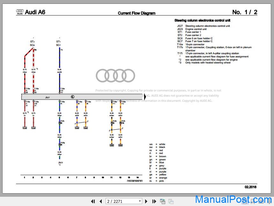The width and height of the screenshot is (274, 206).
Task: Click the ST1 SC7 fuse label in diagram
Action: (x=58, y=43)
